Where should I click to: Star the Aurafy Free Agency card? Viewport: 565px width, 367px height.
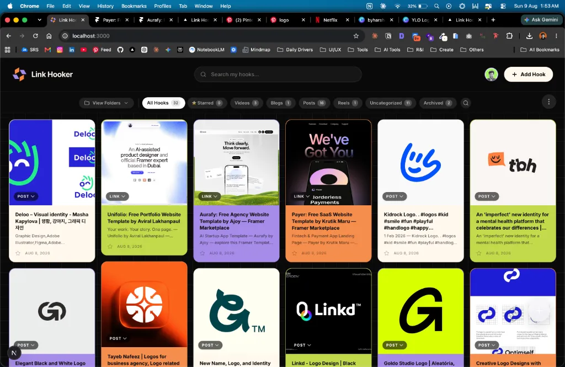pos(202,253)
